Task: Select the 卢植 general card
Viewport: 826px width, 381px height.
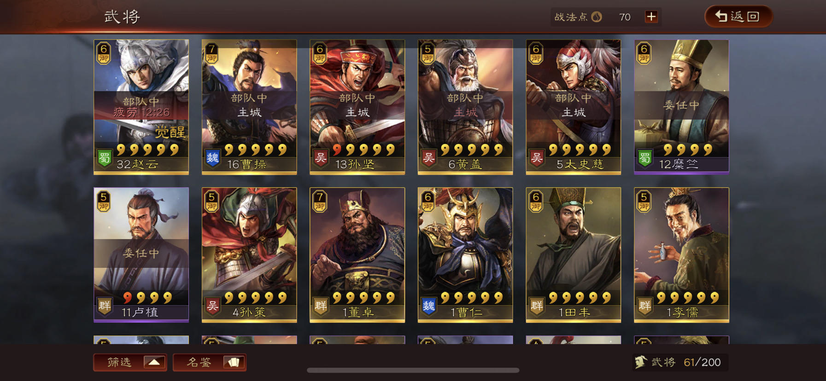Action: click(141, 254)
